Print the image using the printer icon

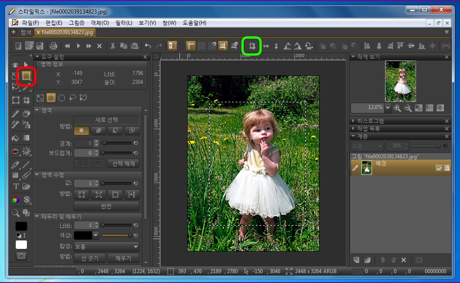click(x=53, y=46)
